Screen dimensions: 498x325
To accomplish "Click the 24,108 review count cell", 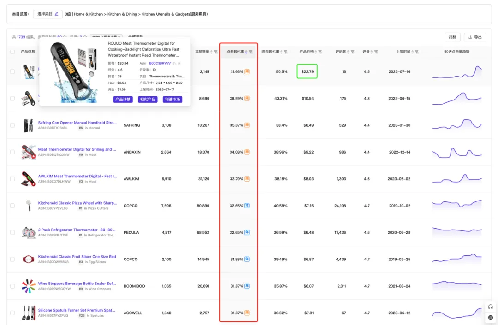I will coord(340,206).
